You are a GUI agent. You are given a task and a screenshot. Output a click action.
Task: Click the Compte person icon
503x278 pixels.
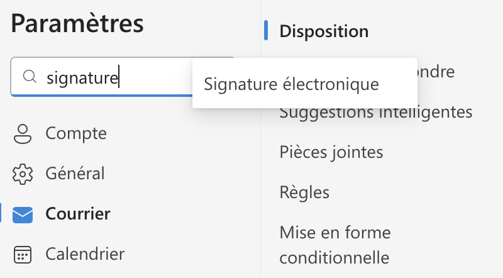pyautogui.click(x=23, y=133)
